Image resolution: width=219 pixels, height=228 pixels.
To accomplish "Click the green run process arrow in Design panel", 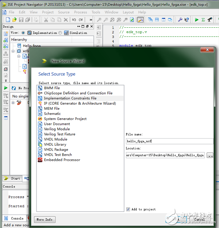I will [6, 88].
